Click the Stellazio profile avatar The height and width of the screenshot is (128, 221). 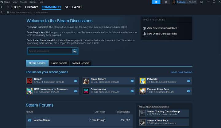174,2
